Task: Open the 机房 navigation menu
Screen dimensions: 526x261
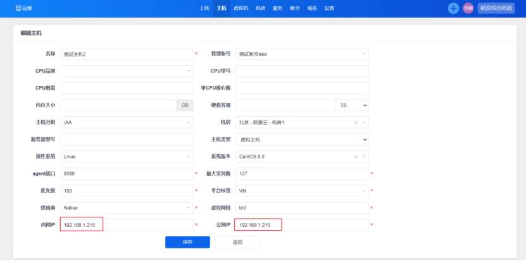Action: (260, 8)
